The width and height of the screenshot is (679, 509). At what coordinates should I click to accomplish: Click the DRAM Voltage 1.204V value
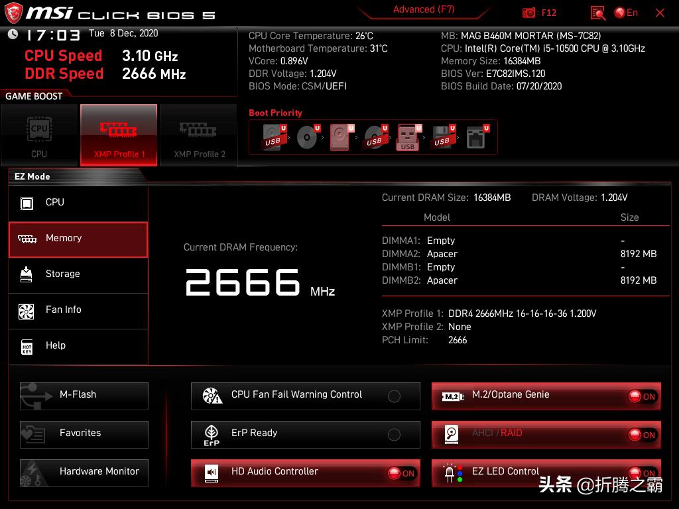614,198
